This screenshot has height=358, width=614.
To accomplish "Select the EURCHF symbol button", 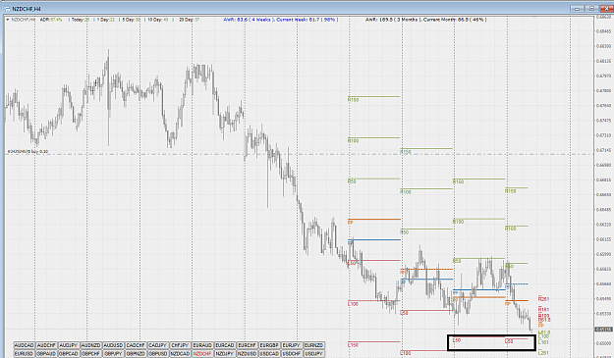I will point(248,345).
